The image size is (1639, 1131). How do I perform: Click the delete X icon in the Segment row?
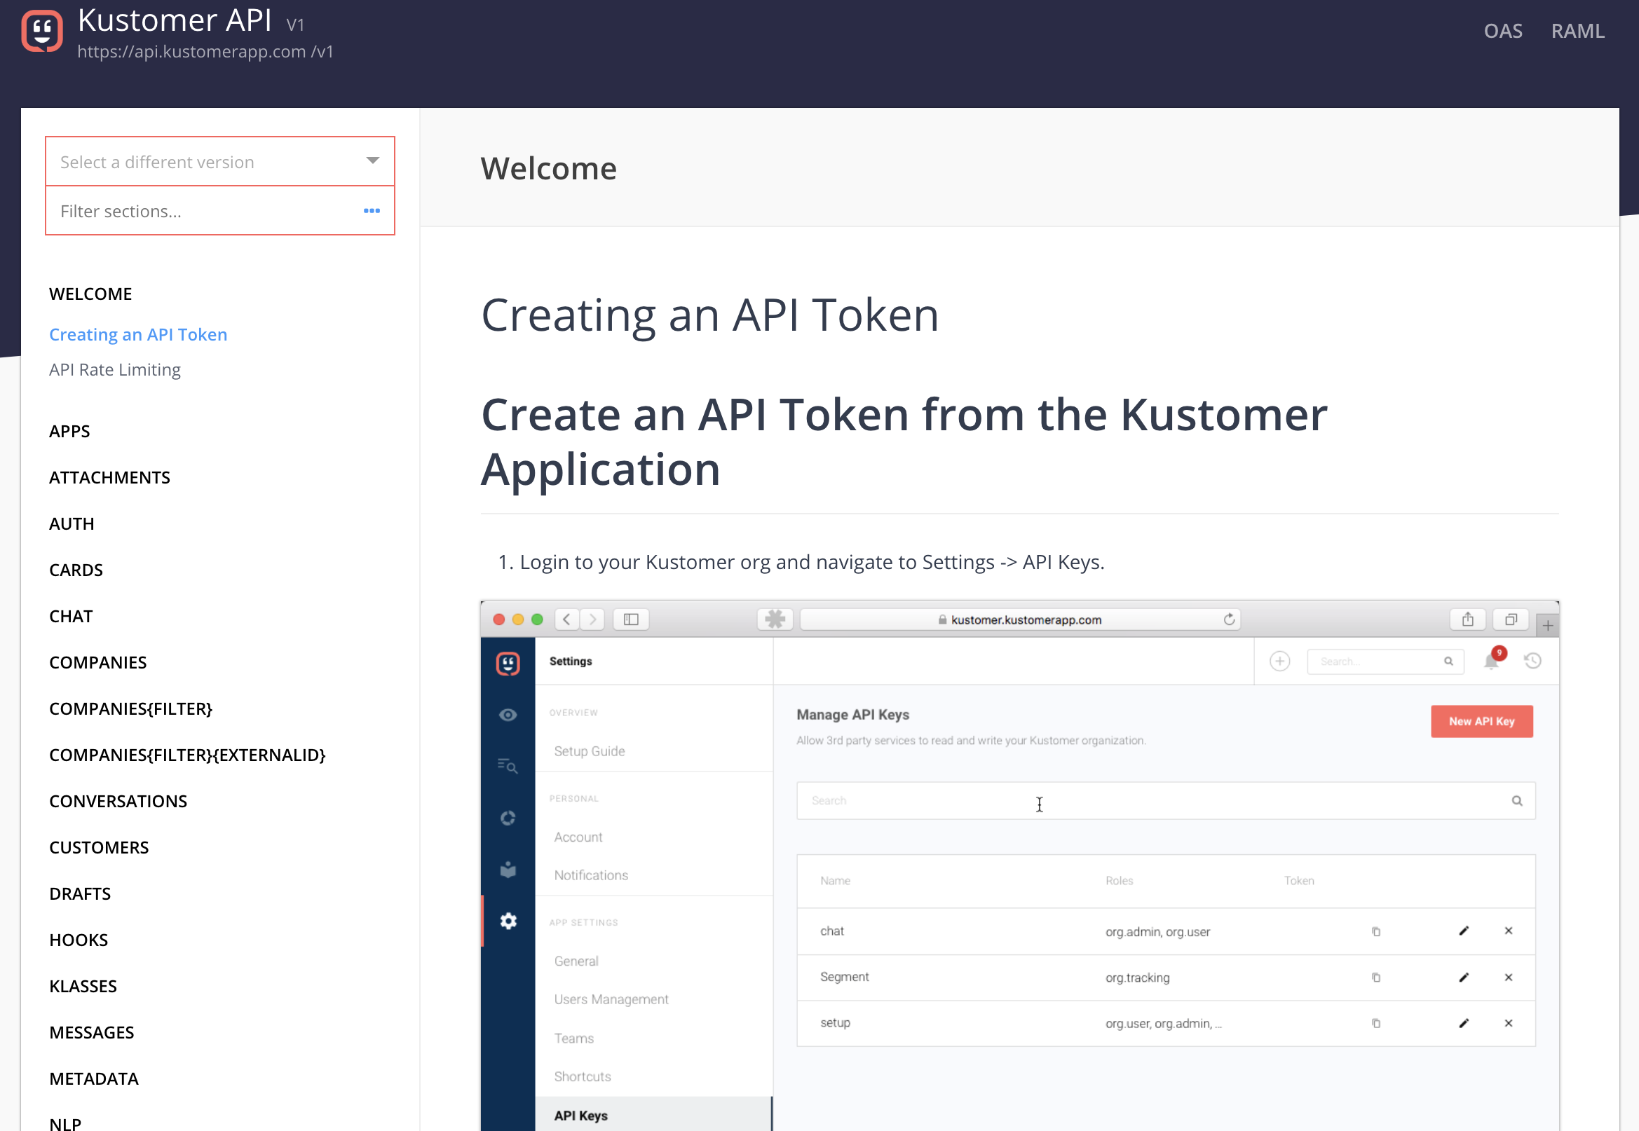[1509, 978]
